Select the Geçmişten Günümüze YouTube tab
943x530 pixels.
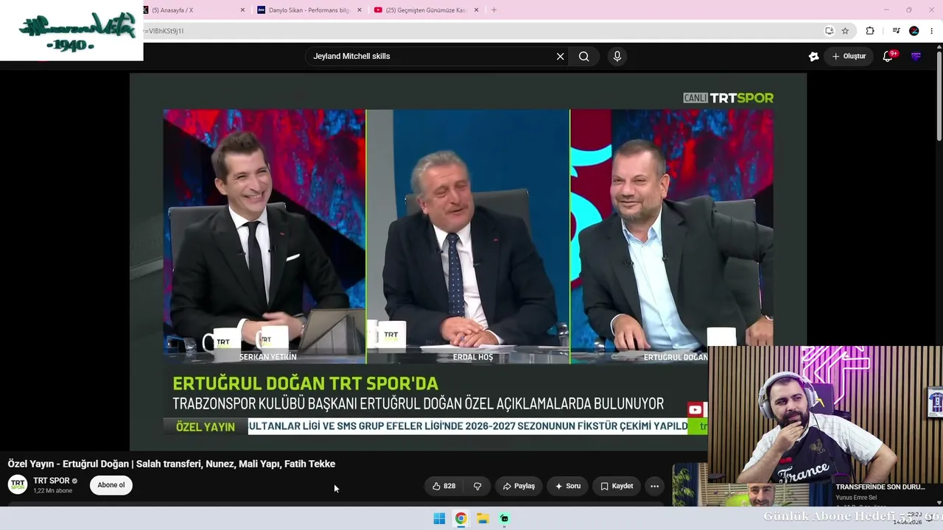pyautogui.click(x=426, y=10)
